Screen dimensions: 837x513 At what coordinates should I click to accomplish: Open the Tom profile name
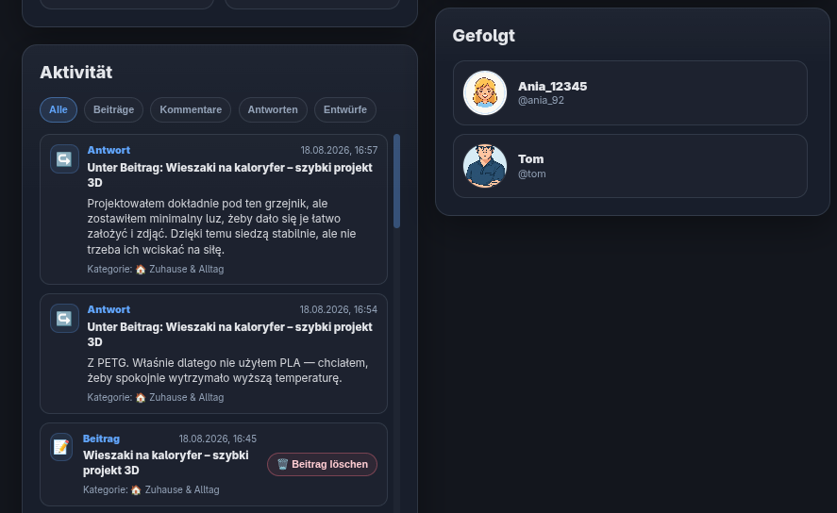(530, 159)
